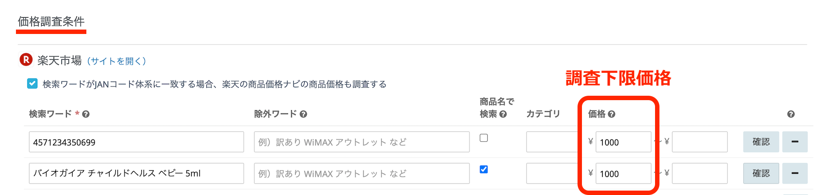The height and width of the screenshot is (195, 822).
Task: Open the カテゴリ field in first row
Action: (552, 142)
